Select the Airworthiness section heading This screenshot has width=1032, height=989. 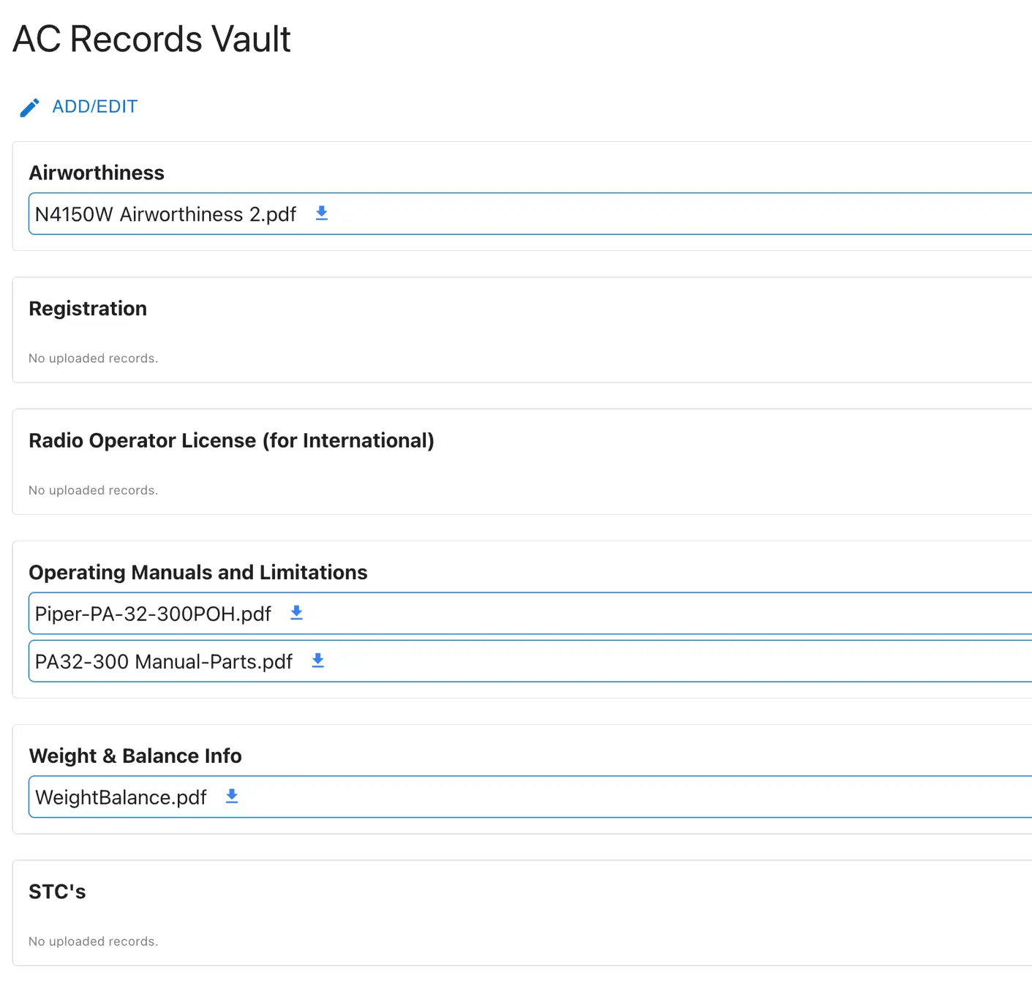click(97, 173)
